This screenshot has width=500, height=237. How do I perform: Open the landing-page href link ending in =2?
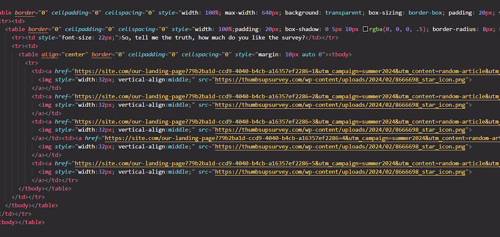(x=287, y=96)
